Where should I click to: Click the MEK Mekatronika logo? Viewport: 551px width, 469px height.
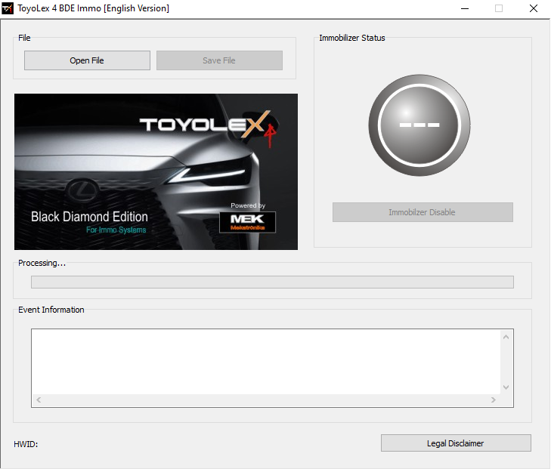point(247,222)
